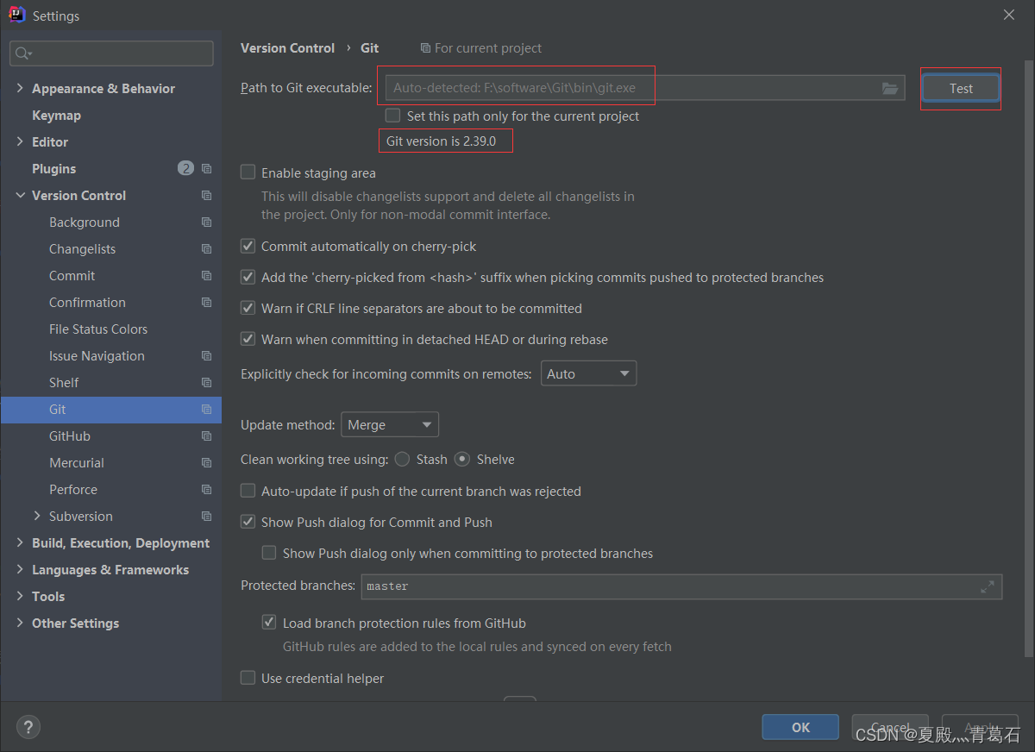This screenshot has height=752, width=1035.
Task: Select File Status Colors settings
Action: point(98,329)
